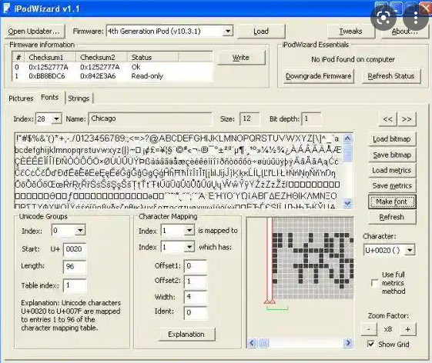This screenshot has width=432, height=363.
Task: Open the font Index dropdown showing 28
Action: (56, 119)
